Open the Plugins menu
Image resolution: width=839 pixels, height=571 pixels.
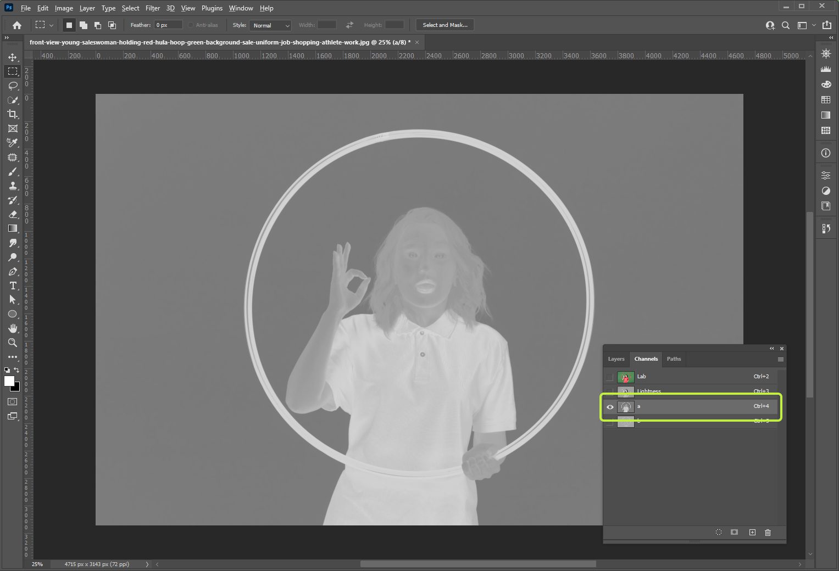tap(212, 8)
